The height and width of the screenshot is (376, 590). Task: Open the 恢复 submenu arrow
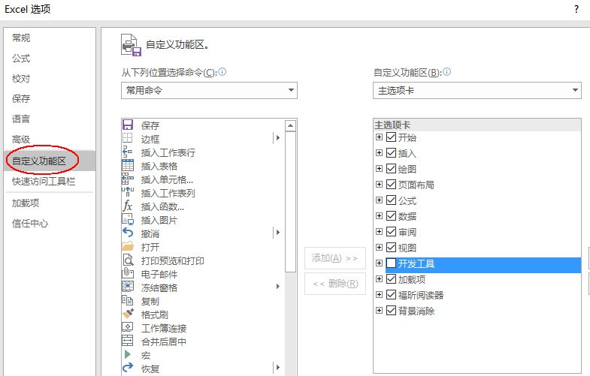(x=277, y=367)
